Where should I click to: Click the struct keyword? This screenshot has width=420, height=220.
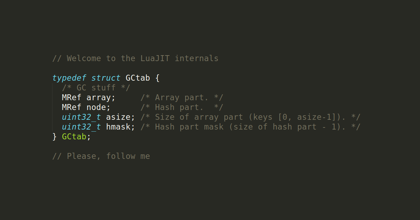pos(106,78)
